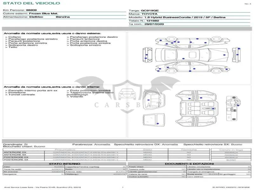Screen dimensions: 254x190
Task: Select the Porta anteriore destra entry
Action: pos(89,41)
